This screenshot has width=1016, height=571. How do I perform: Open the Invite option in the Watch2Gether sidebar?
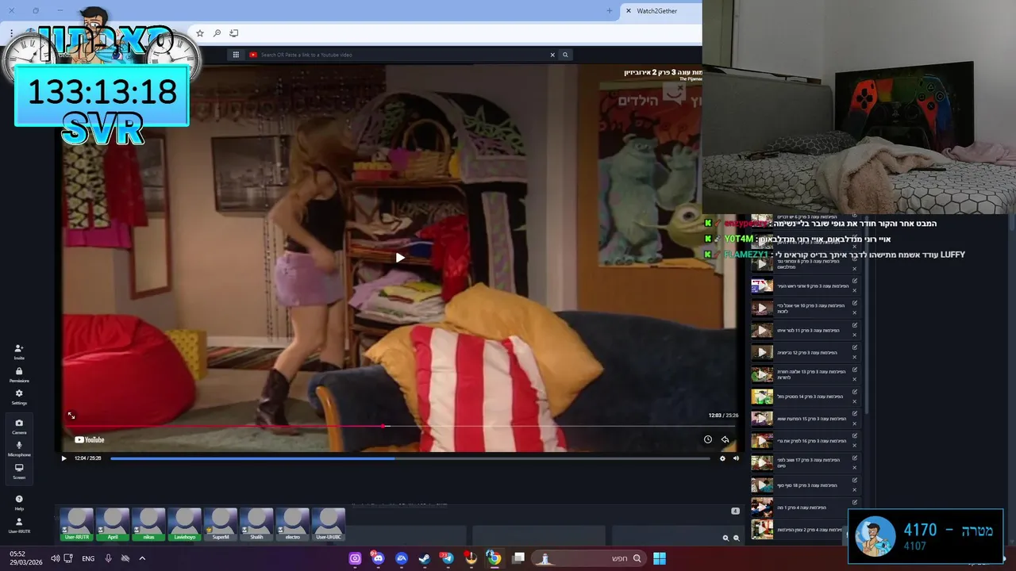pos(19,351)
